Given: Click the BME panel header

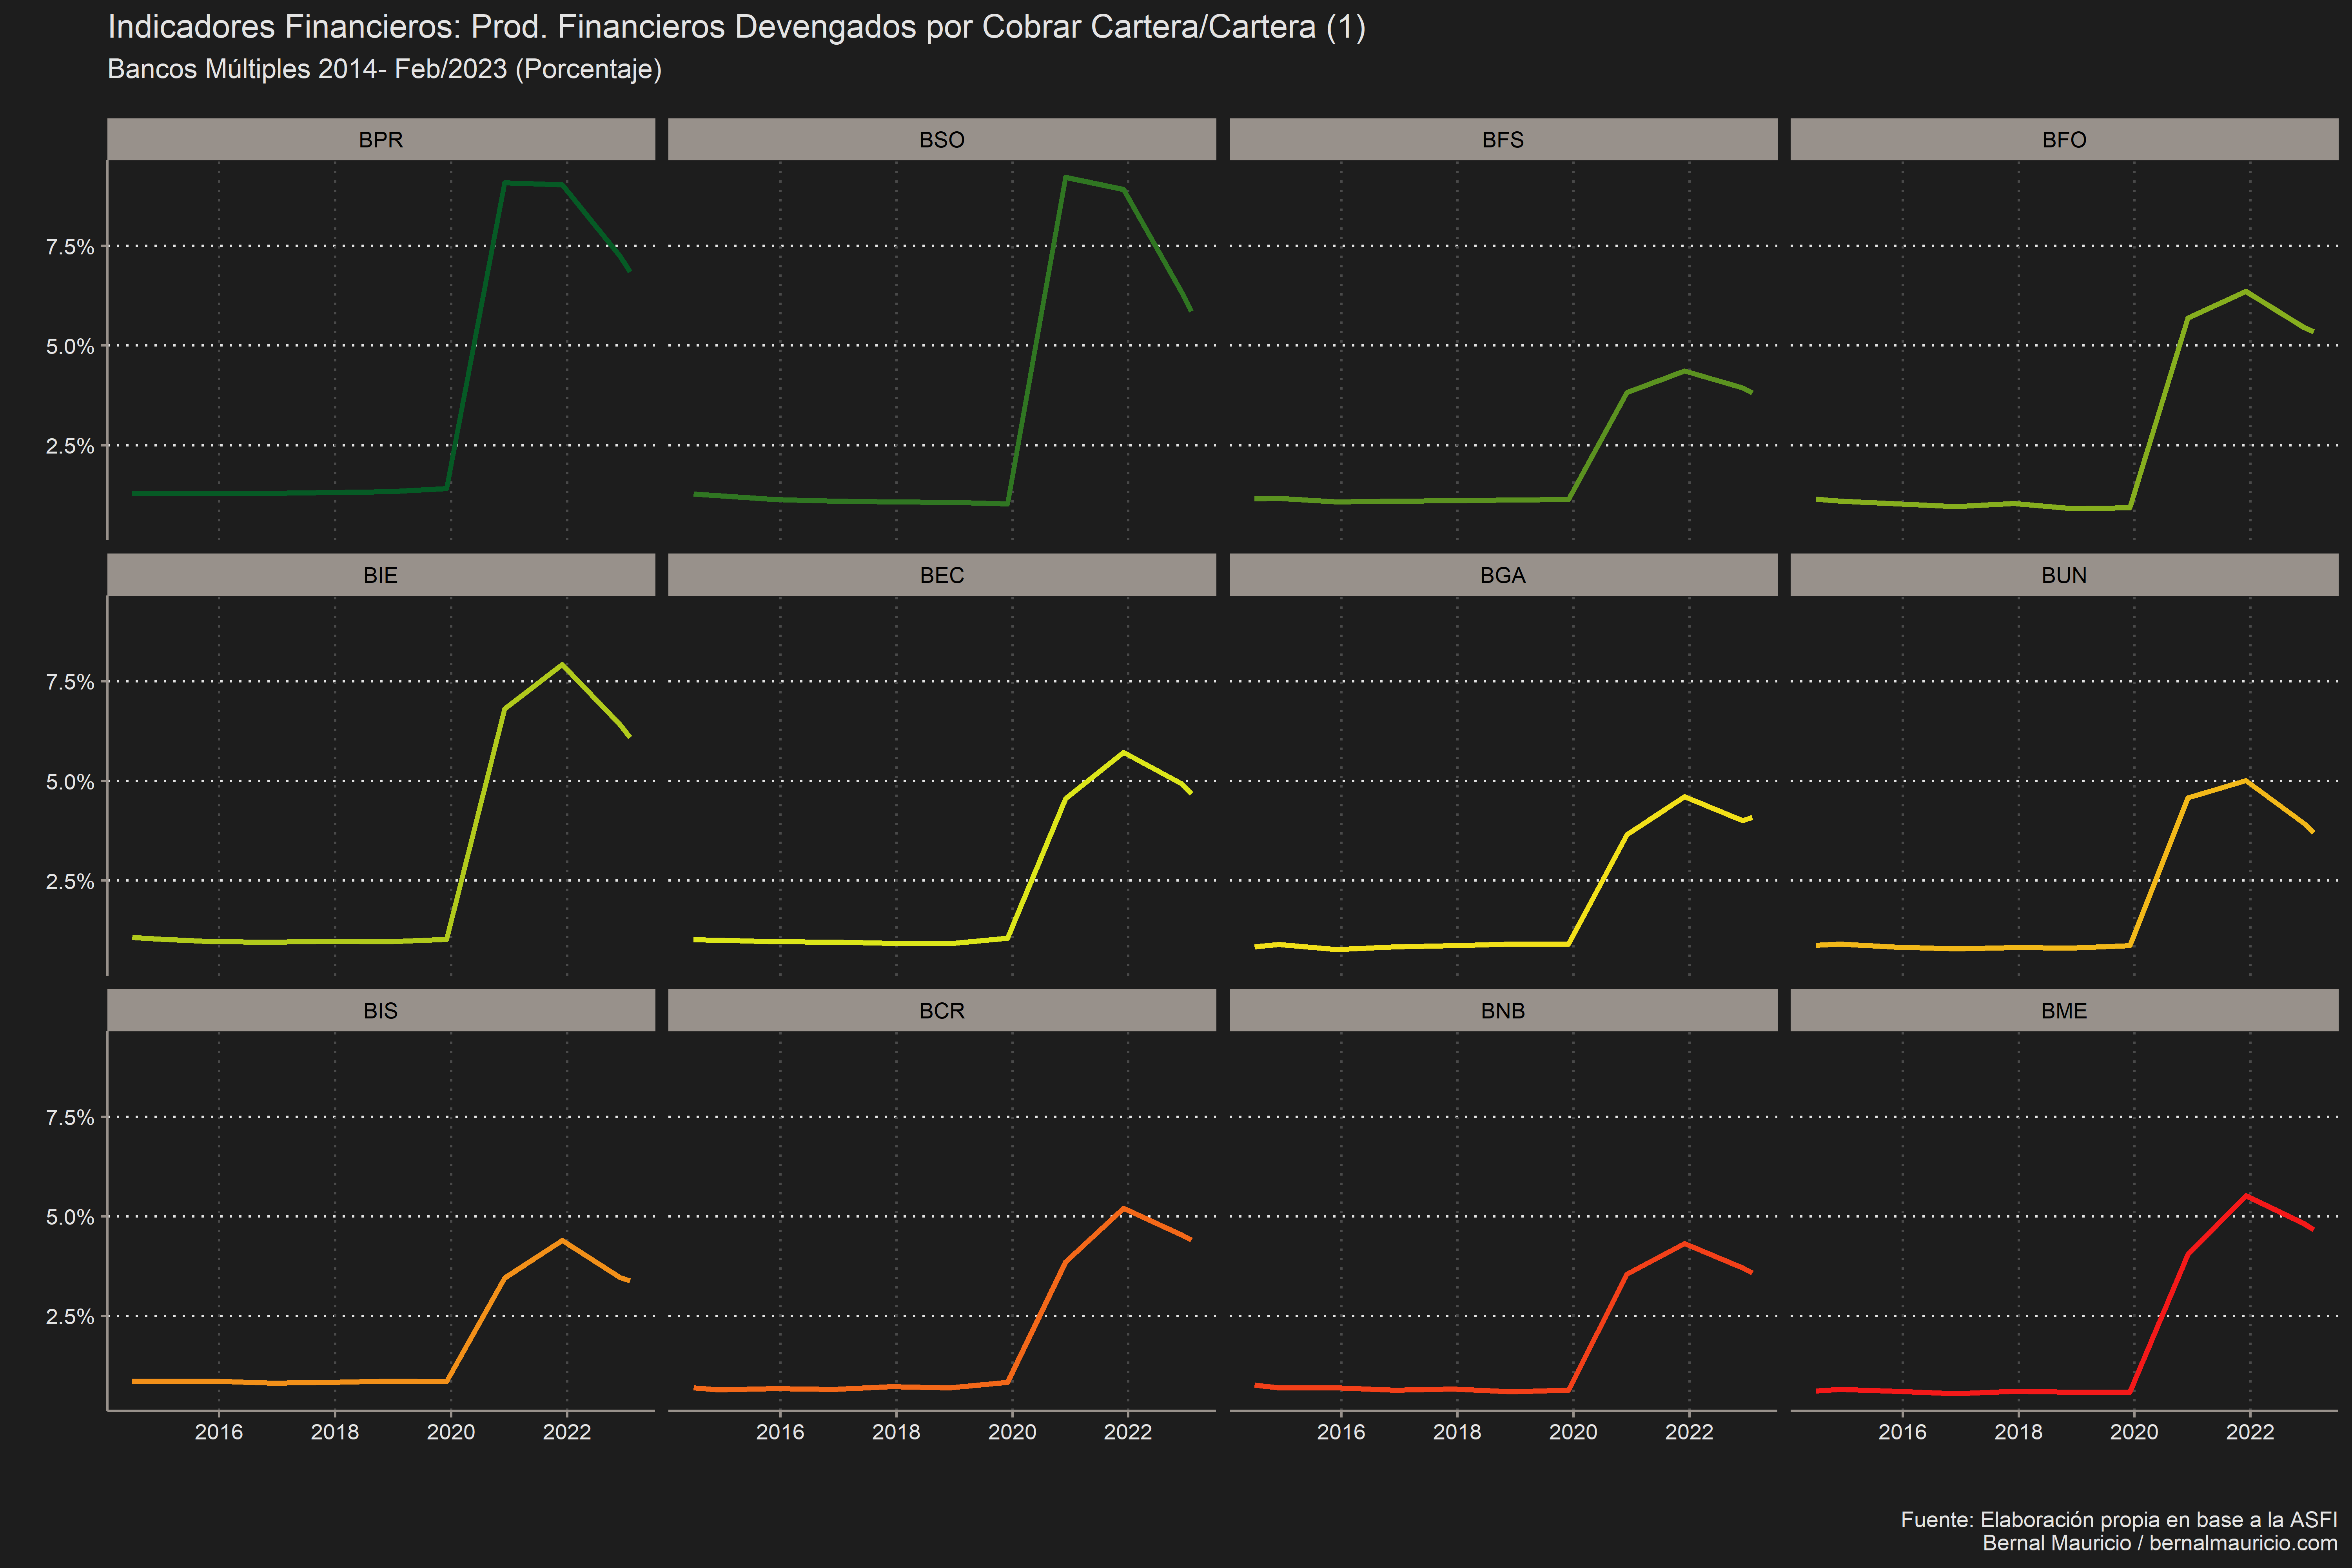Looking at the screenshot, I should coord(2064,1010).
